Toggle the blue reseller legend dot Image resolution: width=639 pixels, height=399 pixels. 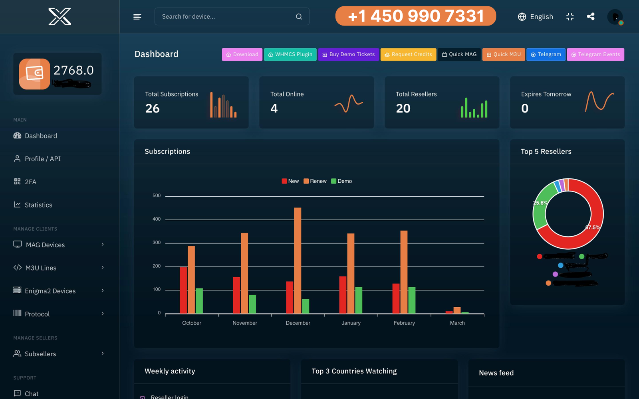click(561, 265)
